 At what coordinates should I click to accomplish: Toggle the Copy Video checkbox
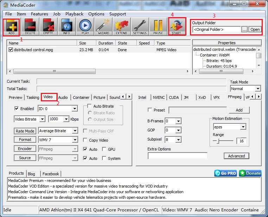85,140
